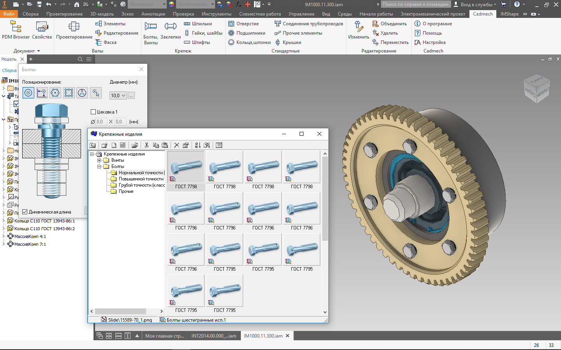Click the Болты, Винты ribbon icon

click(x=150, y=33)
